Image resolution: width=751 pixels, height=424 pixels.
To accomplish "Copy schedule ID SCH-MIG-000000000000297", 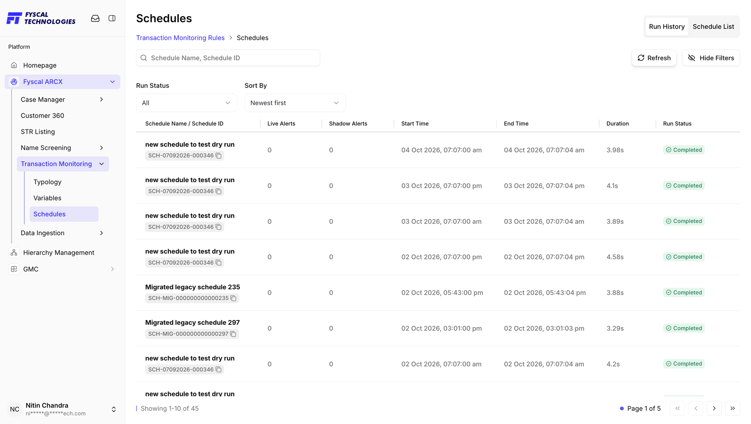I will coord(233,334).
